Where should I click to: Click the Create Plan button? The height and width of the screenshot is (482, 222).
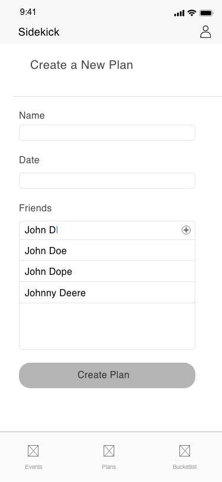107,375
